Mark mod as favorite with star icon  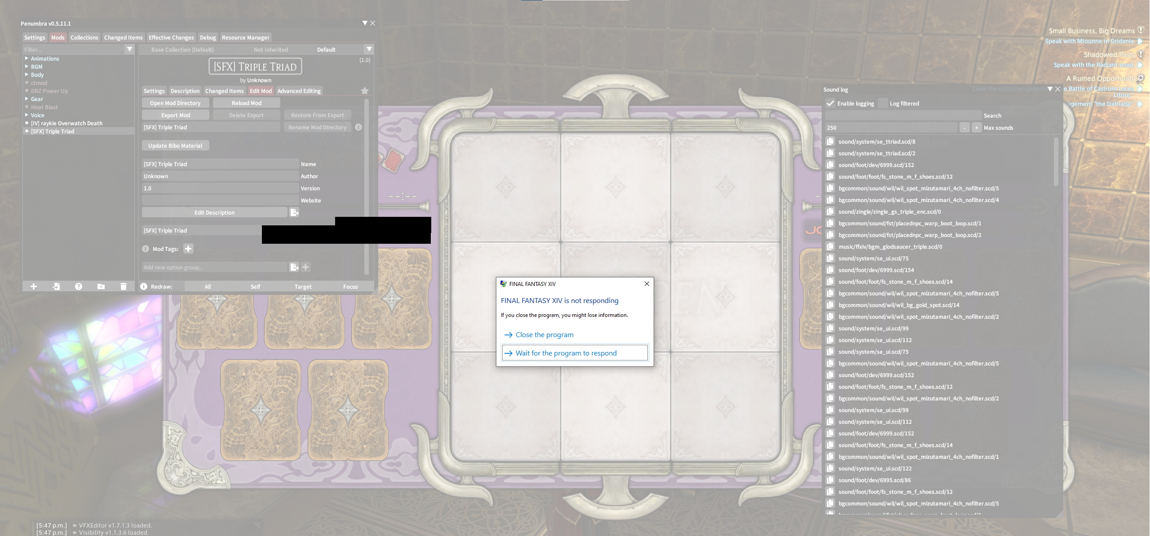coord(365,91)
